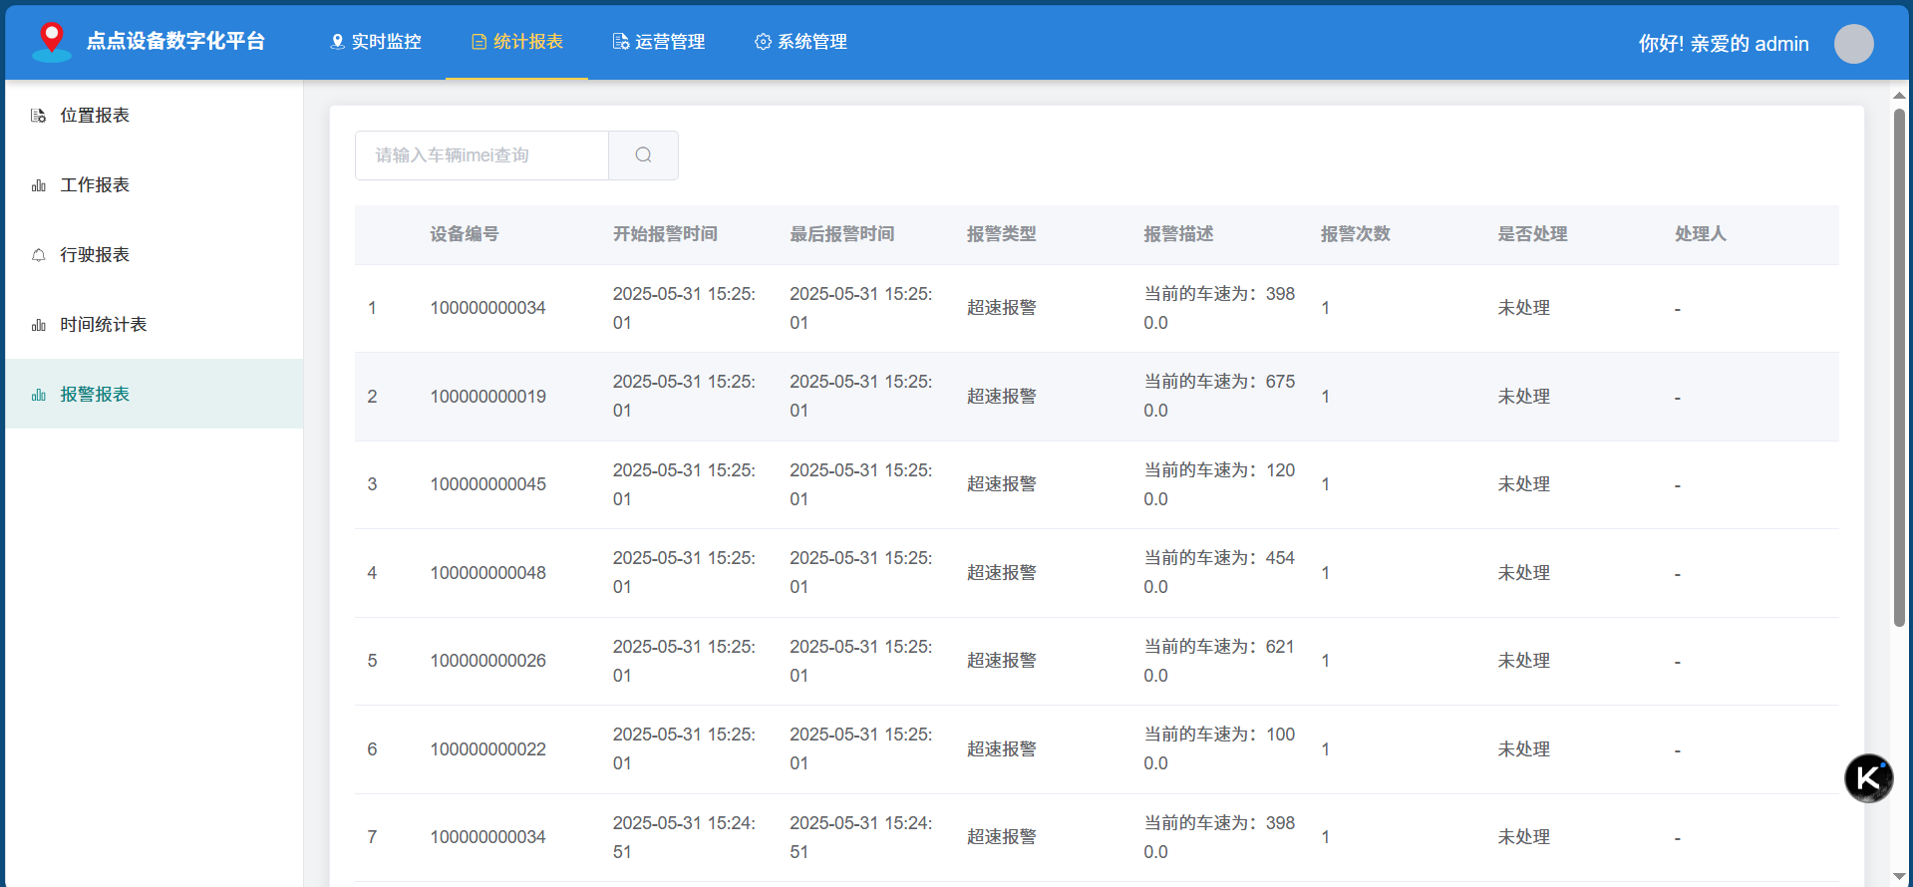Click device number 100000000019

[488, 397]
